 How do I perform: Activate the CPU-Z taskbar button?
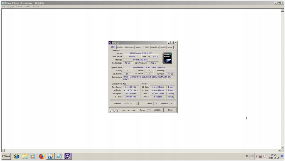coord(67,156)
